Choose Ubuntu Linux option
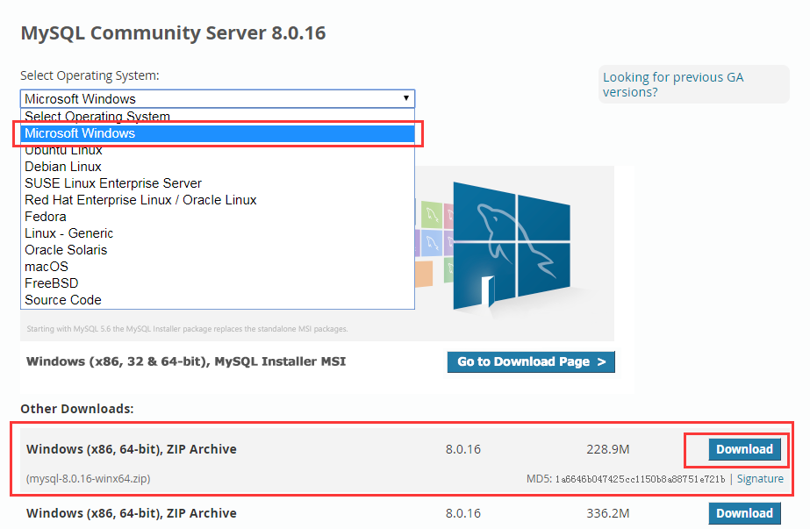The height and width of the screenshot is (529, 810). pyautogui.click(x=63, y=150)
